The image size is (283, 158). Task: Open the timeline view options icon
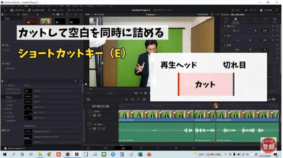point(88,99)
